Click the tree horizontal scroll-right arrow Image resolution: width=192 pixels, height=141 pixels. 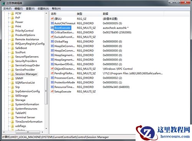pos(42,132)
